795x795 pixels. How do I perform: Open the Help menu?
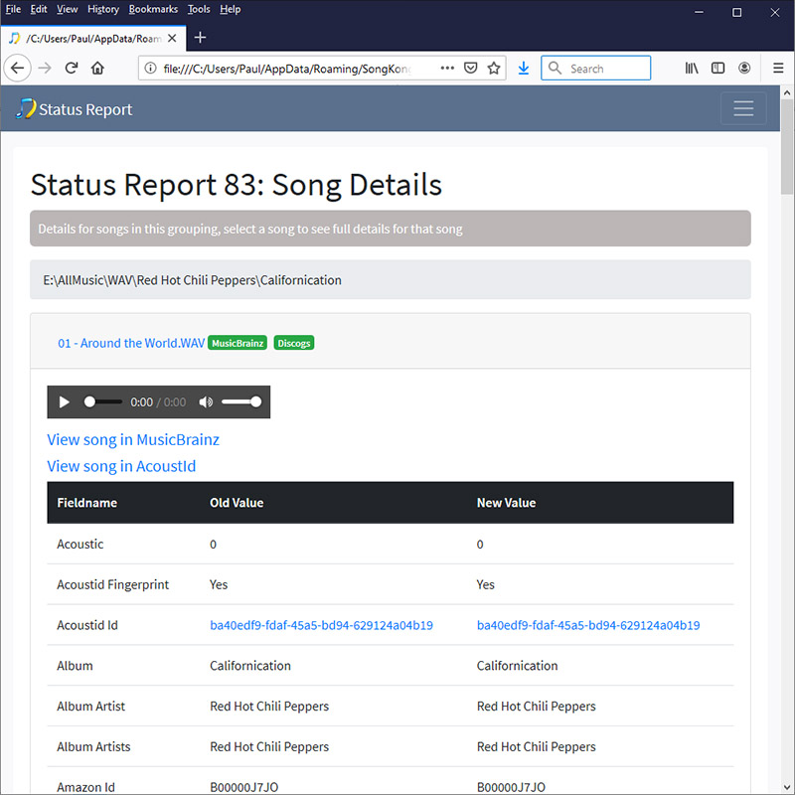point(231,9)
